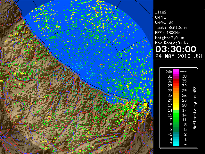Click the 'PRF: 1800Hz' text
Viewport: 205px width, 154px height.
point(167,33)
